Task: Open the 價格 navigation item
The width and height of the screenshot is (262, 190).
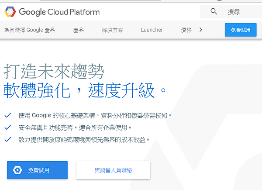Action: pyautogui.click(x=186, y=30)
